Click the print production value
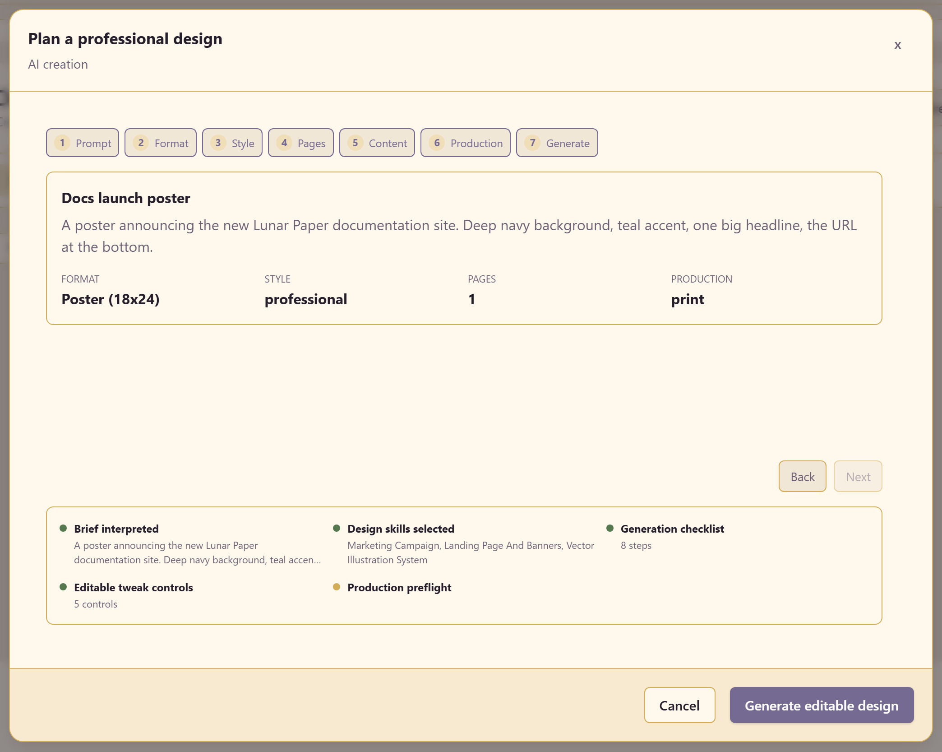Image resolution: width=942 pixels, height=752 pixels. tap(688, 299)
